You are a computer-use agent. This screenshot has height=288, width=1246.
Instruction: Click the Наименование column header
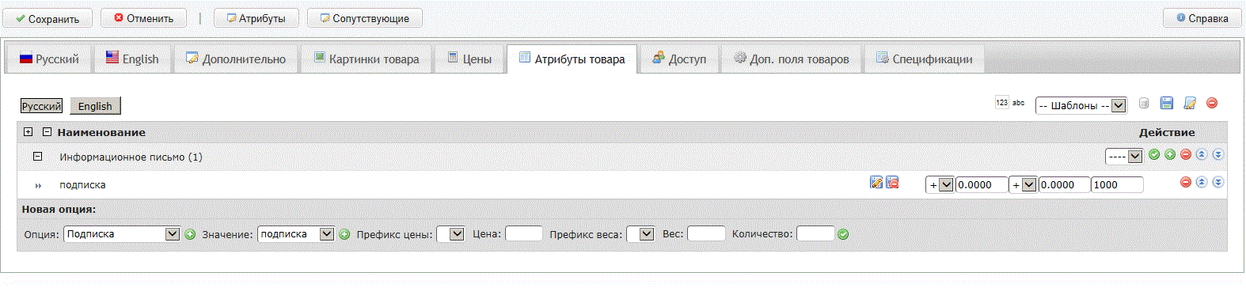tap(101, 132)
